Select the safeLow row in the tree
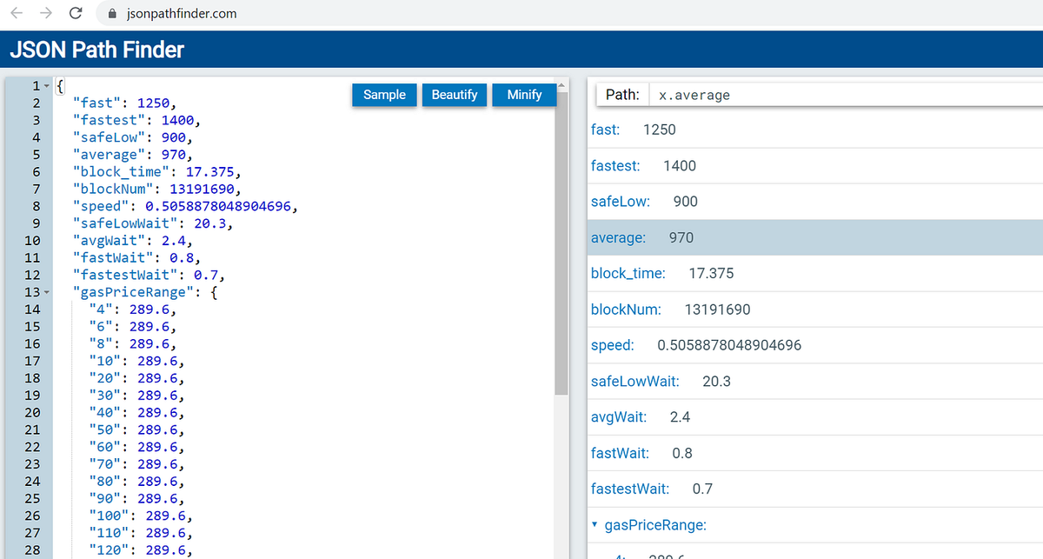1043x559 pixels. [816, 202]
